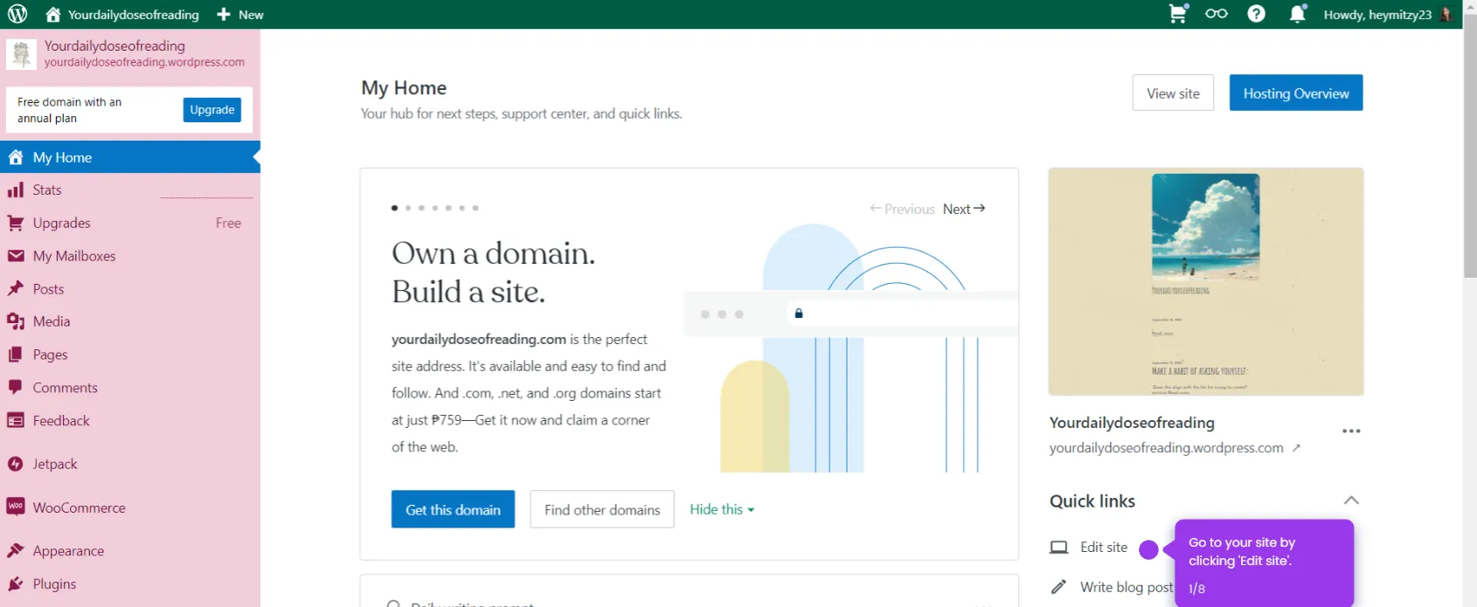Click the View site button
Viewport: 1477px width, 607px height.
[x=1173, y=93]
